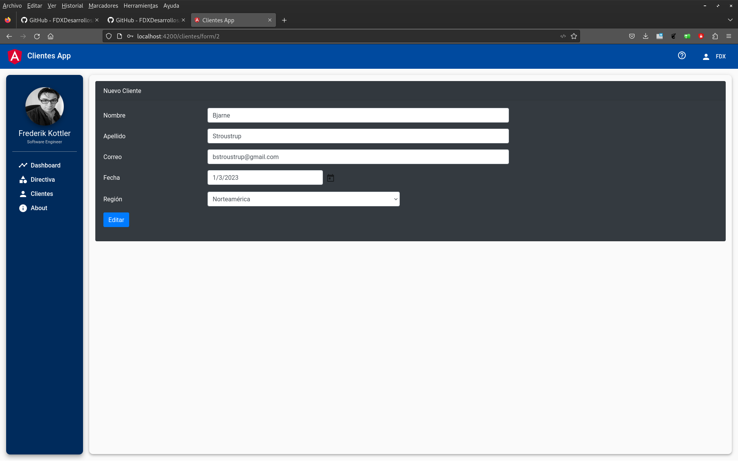Screen dimensions: 738x461
Task: Click the shield tracking protection icon
Action: tap(109, 36)
